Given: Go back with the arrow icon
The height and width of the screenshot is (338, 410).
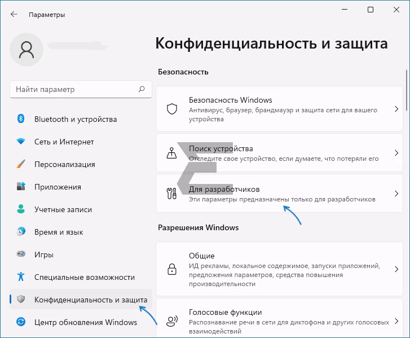Looking at the screenshot, I should (x=14, y=14).
